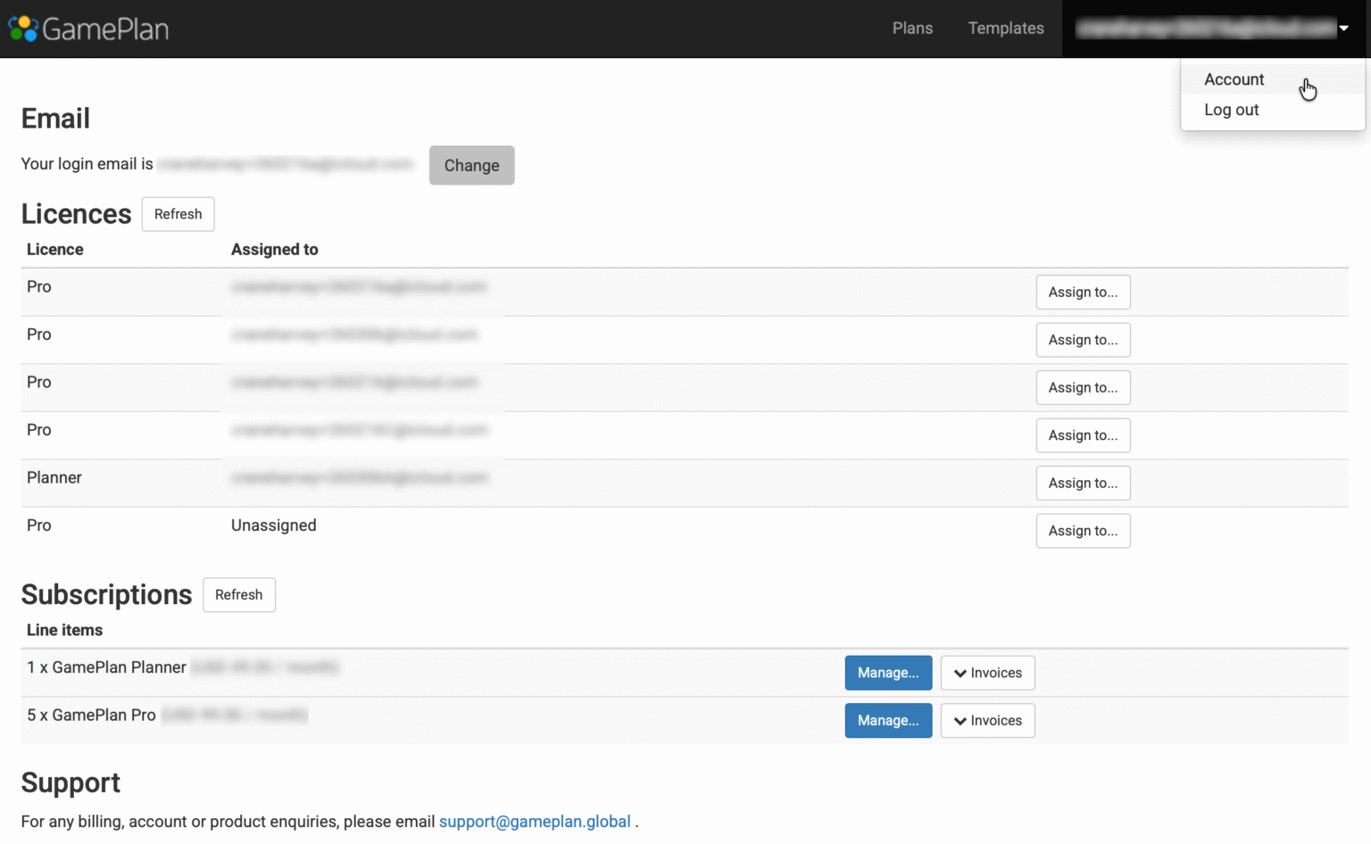Manage the GamePlan Pro subscription
The height and width of the screenshot is (844, 1371).
pos(888,721)
